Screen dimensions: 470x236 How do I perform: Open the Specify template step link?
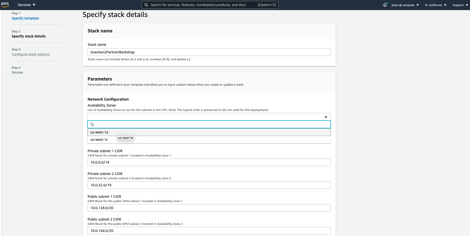tap(25, 18)
